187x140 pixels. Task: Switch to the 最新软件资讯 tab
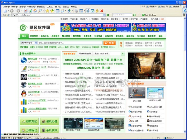click(x=85, y=54)
